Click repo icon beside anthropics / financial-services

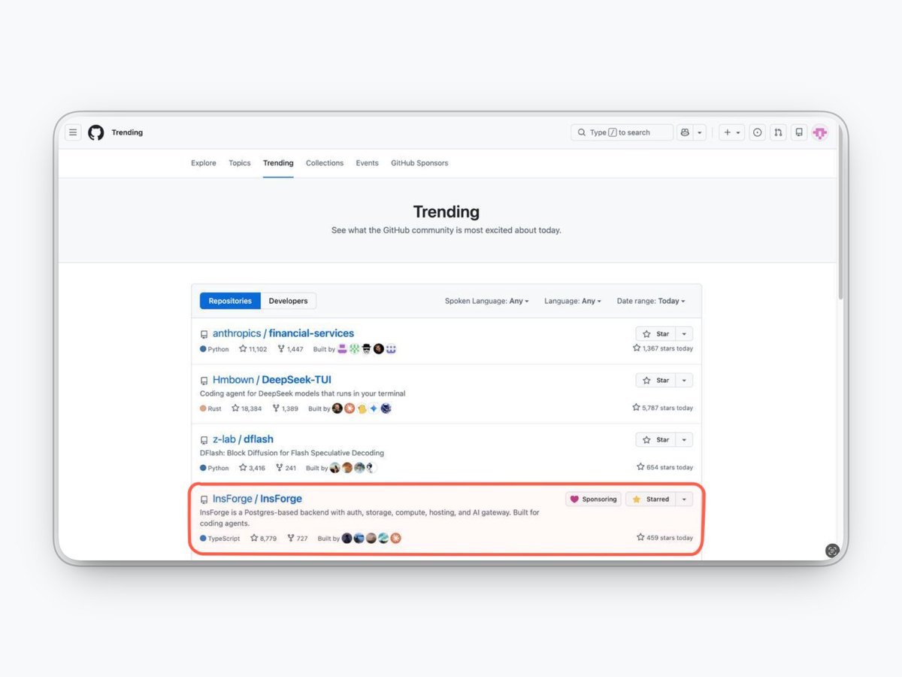tap(204, 334)
